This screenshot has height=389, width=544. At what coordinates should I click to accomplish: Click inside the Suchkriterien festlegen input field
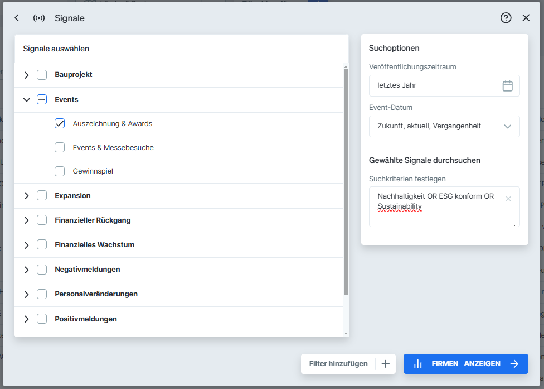click(435, 206)
